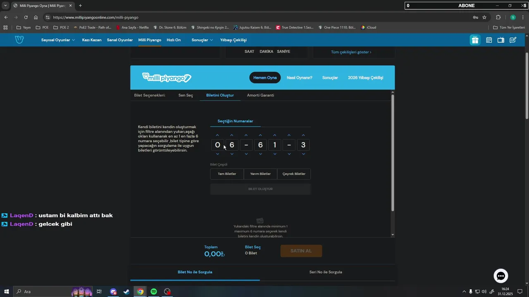Open the notification center icon
The width and height of the screenshot is (529, 297).
tap(520, 292)
